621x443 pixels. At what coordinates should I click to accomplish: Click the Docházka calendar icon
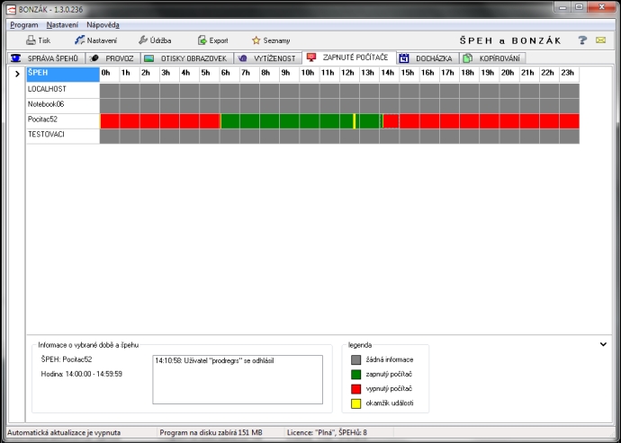point(403,58)
